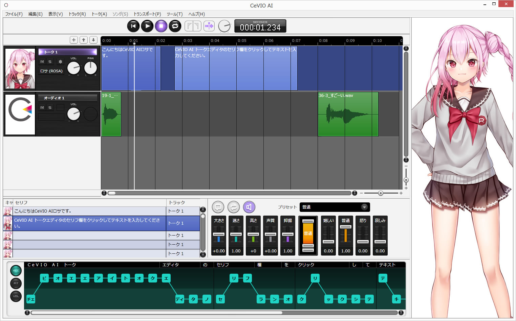
Task: Click the round dial beside the time display
Action: [224, 26]
